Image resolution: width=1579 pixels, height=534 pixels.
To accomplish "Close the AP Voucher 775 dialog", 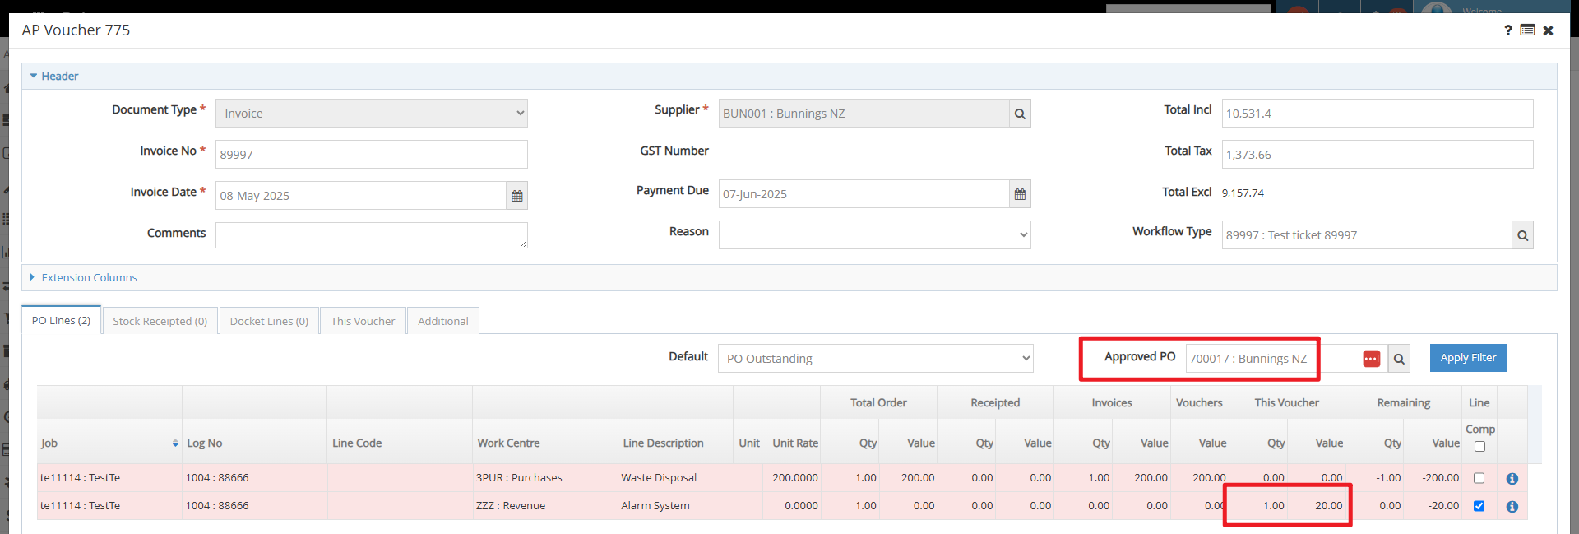I will (x=1548, y=30).
